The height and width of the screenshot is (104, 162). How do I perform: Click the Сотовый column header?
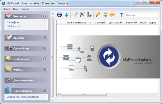[101, 23]
